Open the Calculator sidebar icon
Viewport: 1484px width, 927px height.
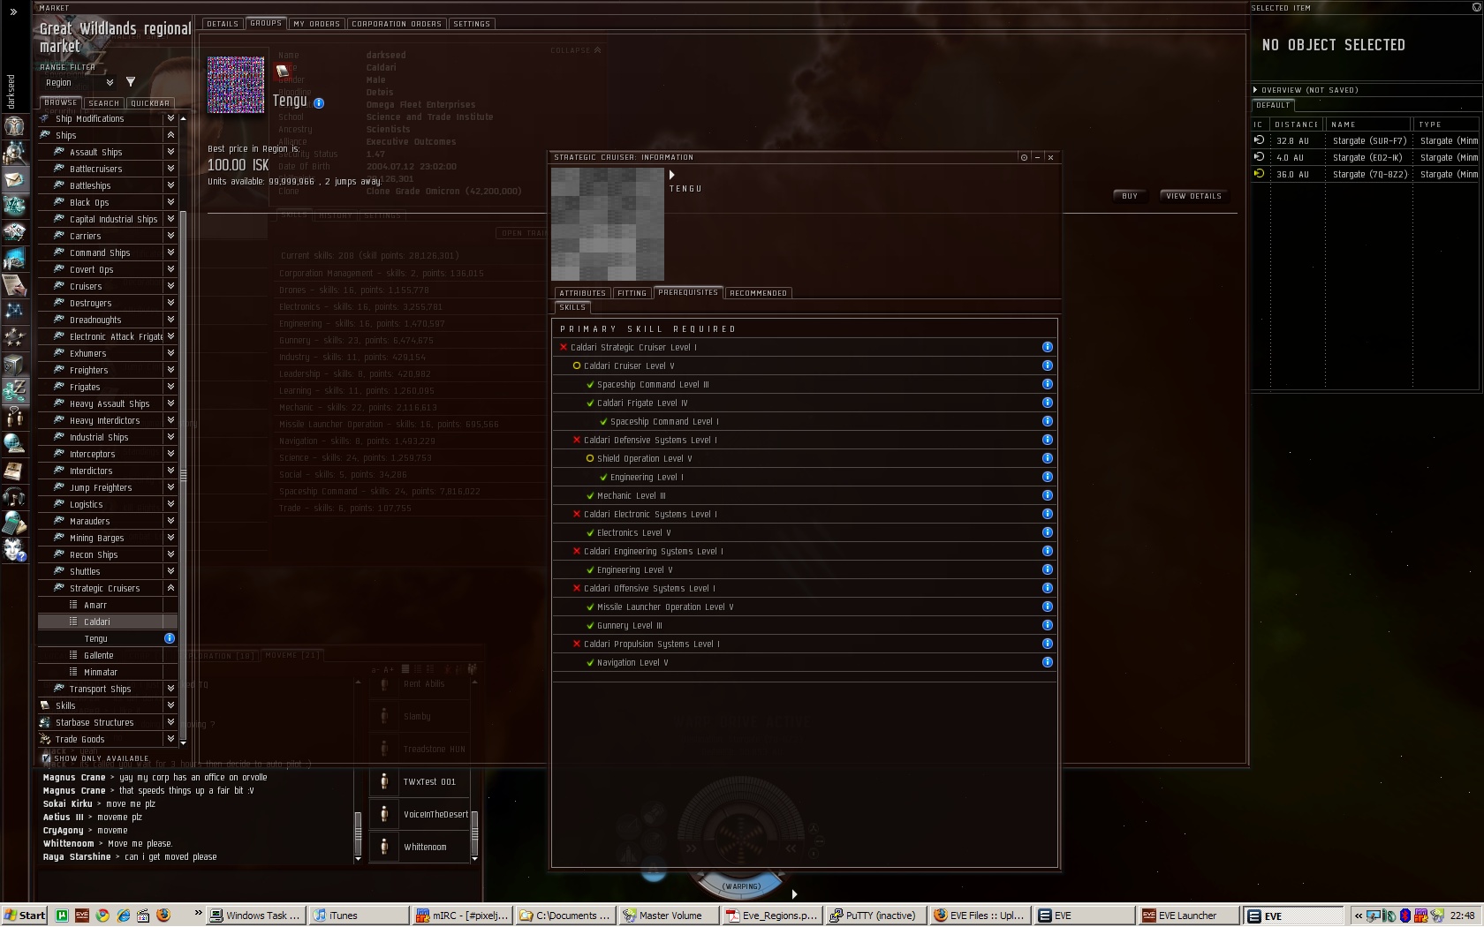pyautogui.click(x=14, y=523)
